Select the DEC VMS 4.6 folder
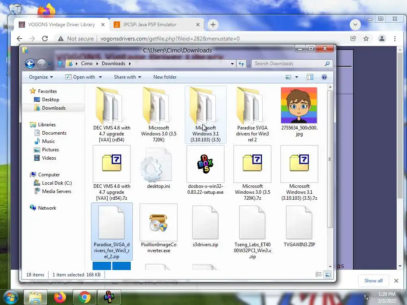Screen dimensions: 407x305 112,115
